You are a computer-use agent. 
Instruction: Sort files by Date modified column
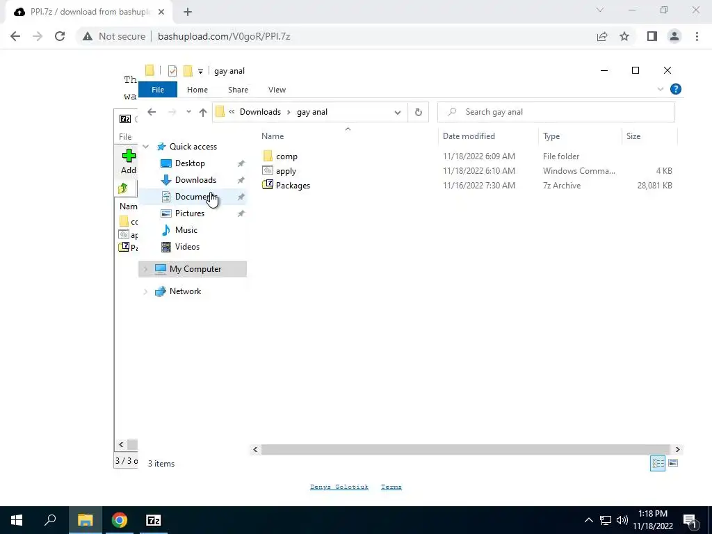(469, 136)
